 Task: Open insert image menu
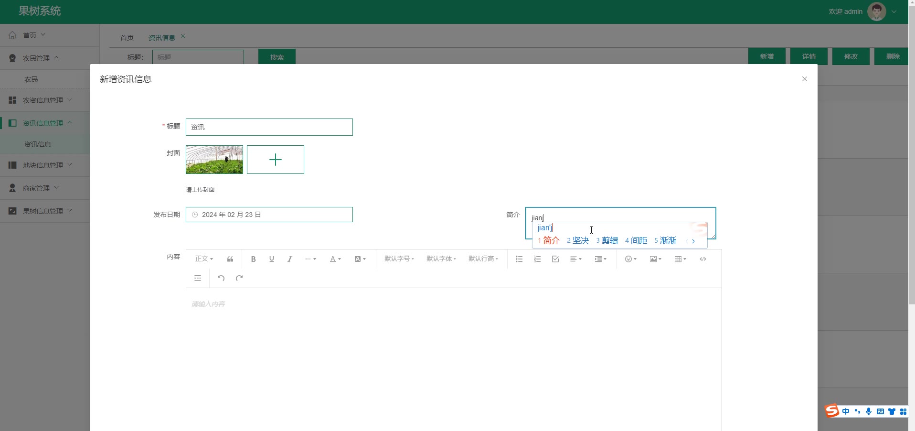tap(656, 259)
